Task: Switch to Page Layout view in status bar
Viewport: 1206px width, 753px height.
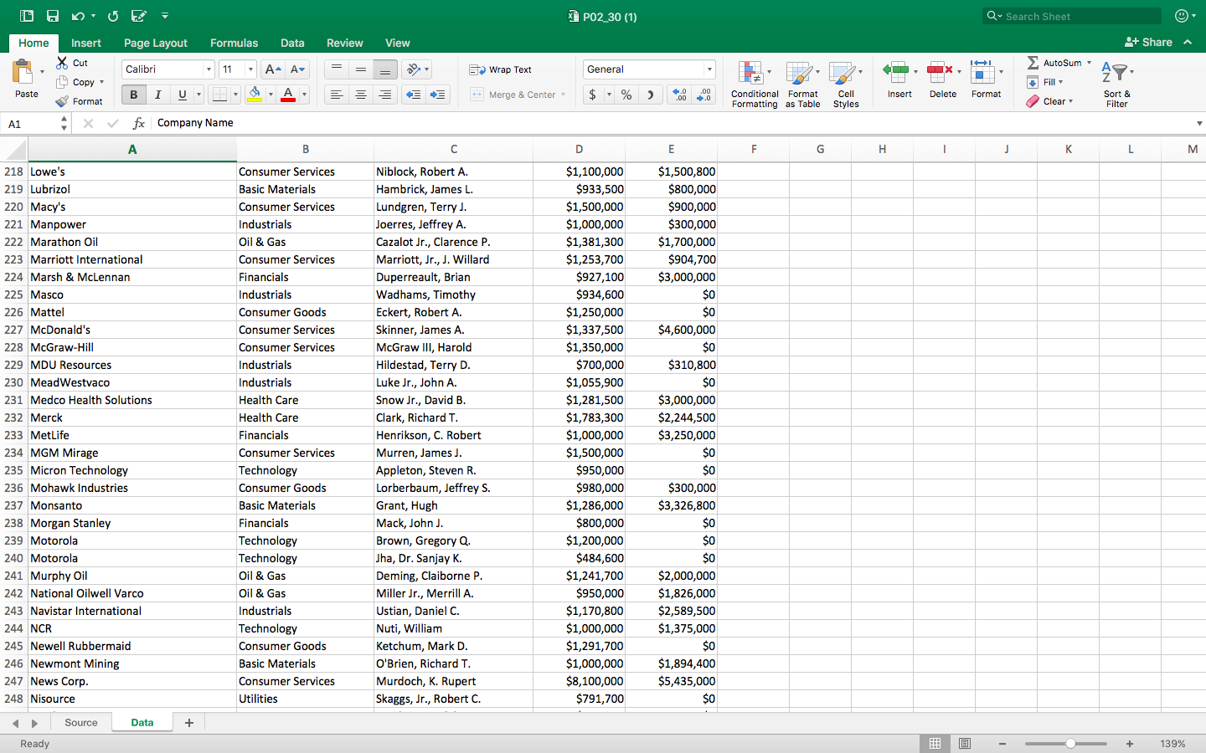Action: 965,743
